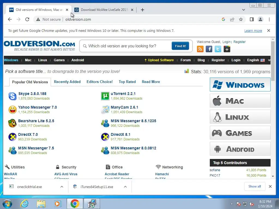Click the Google icon in address bar
This screenshot has height=209, width=279.
click(x=223, y=19)
